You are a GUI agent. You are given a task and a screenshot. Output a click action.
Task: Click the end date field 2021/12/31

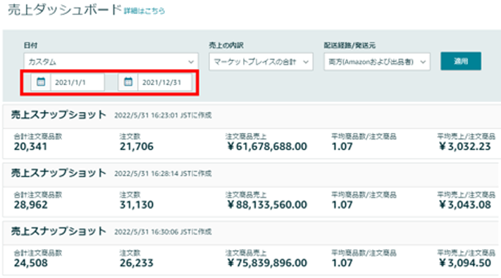[165, 82]
